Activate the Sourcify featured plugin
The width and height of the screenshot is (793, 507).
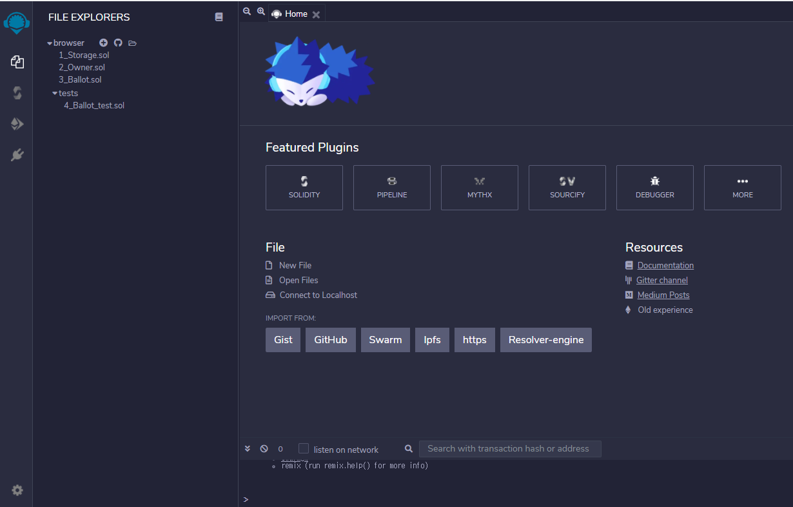[567, 188]
